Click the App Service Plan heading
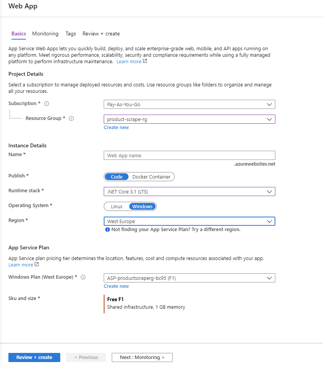The width and height of the screenshot is (323, 367). [29, 247]
